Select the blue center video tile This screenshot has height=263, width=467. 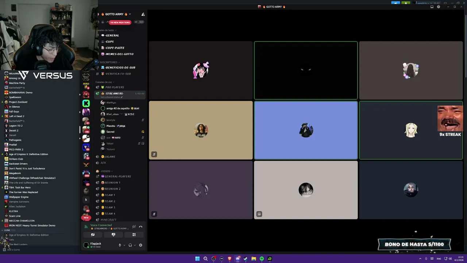click(x=306, y=130)
